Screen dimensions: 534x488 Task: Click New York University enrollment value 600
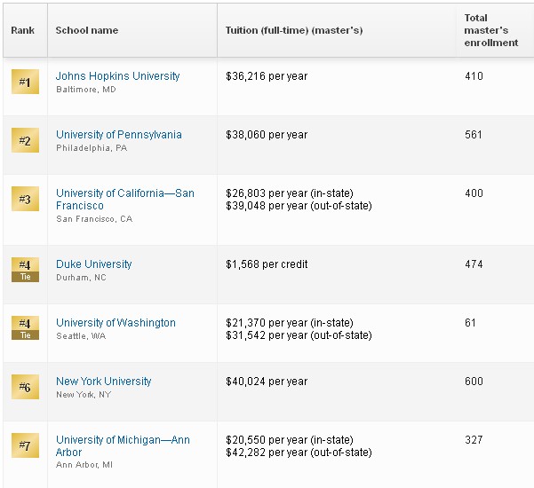[474, 382]
